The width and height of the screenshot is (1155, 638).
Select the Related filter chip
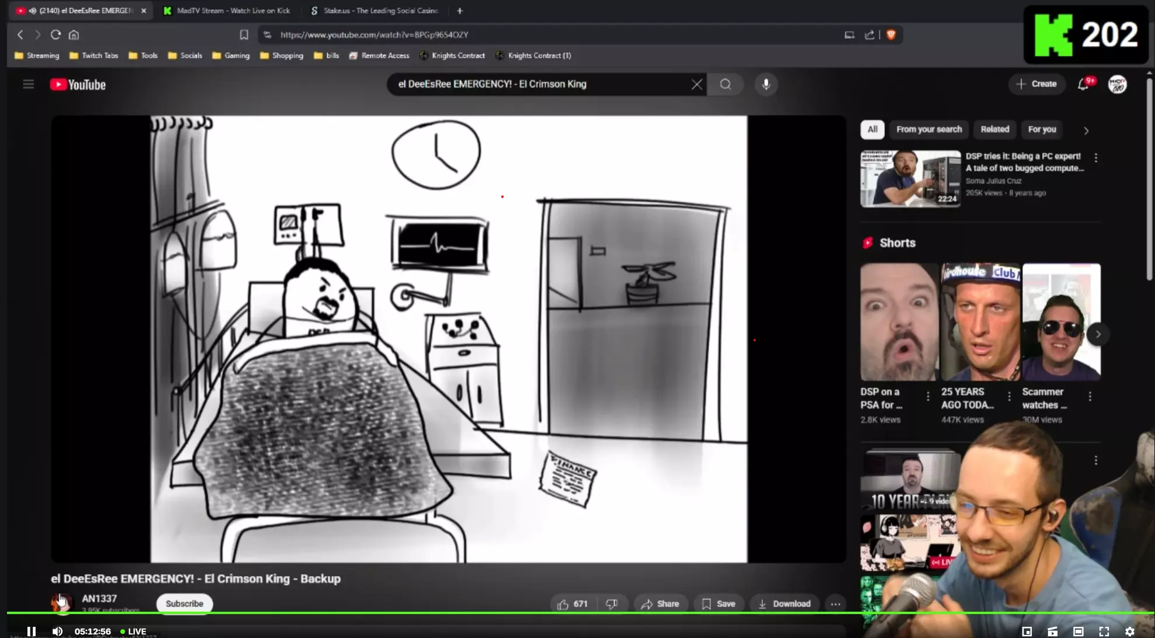(995, 129)
